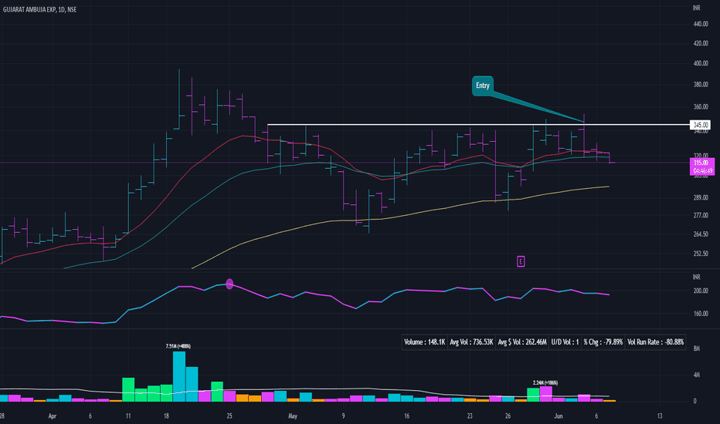The width and height of the screenshot is (720, 424).
Task: Click the white 345.00 horizontal resistance line
Action: click(x=477, y=125)
